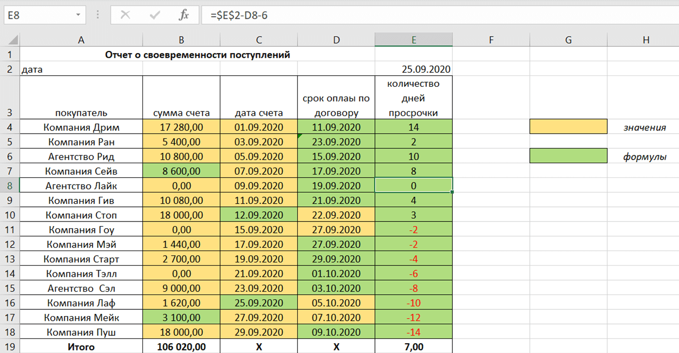Select the report title cell Отчет о своевременности поступлений
Image resolution: width=679 pixels, height=353 pixels.
pos(198,55)
